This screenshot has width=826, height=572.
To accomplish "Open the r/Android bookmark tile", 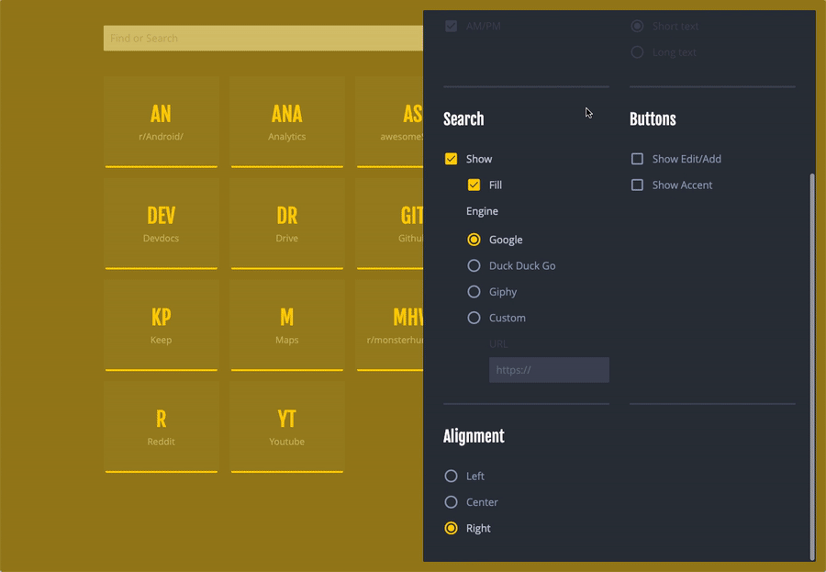I will [161, 122].
